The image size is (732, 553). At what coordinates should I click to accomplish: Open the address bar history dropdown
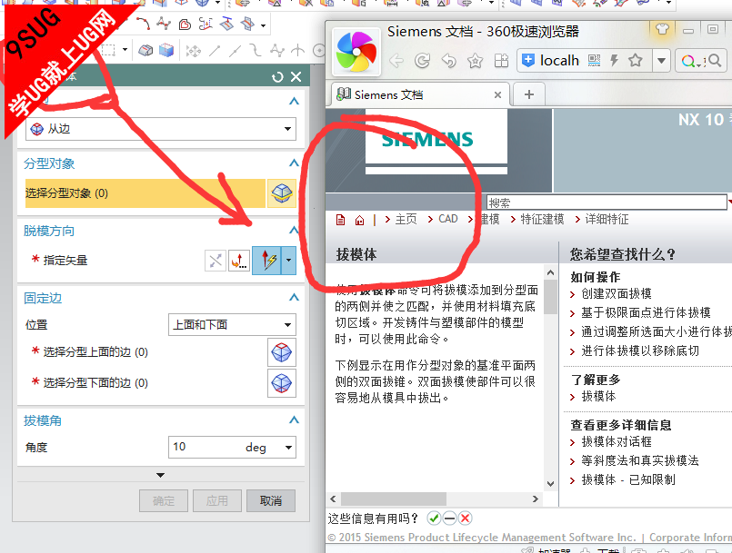coord(661,61)
